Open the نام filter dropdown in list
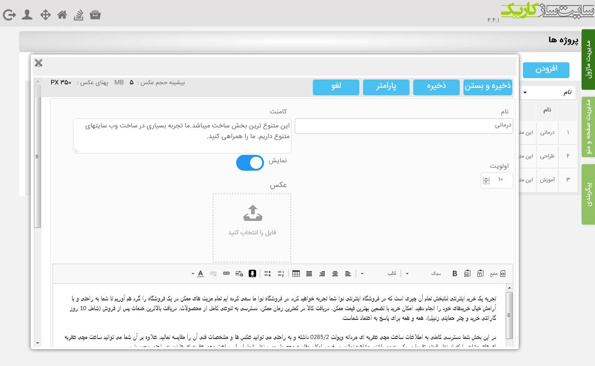The width and height of the screenshot is (595, 366). click(x=548, y=93)
